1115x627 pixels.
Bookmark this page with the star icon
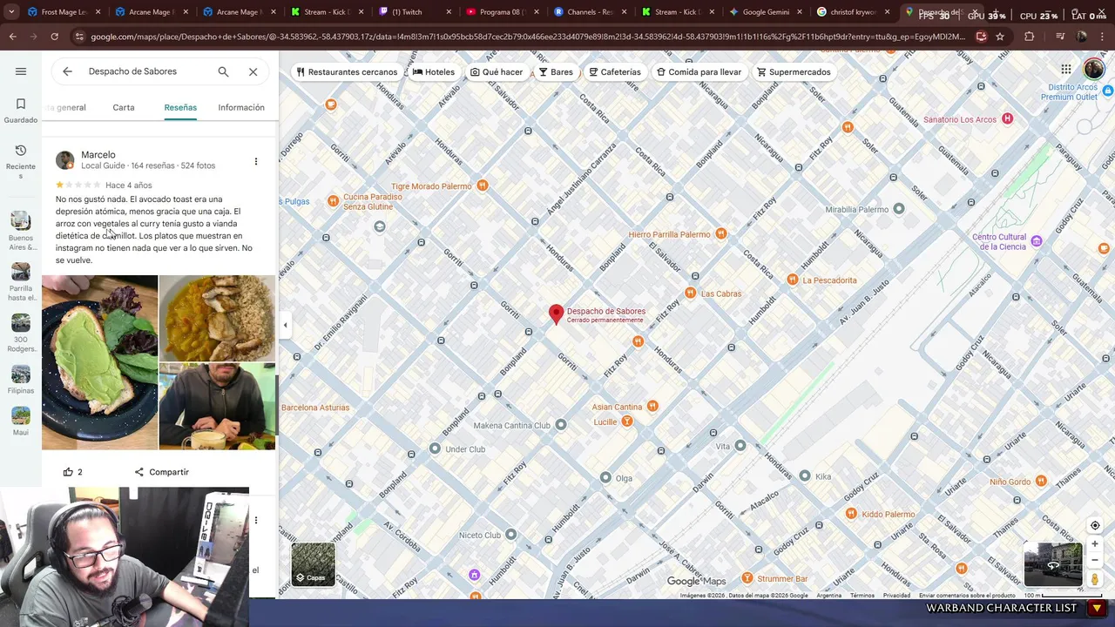click(1000, 37)
